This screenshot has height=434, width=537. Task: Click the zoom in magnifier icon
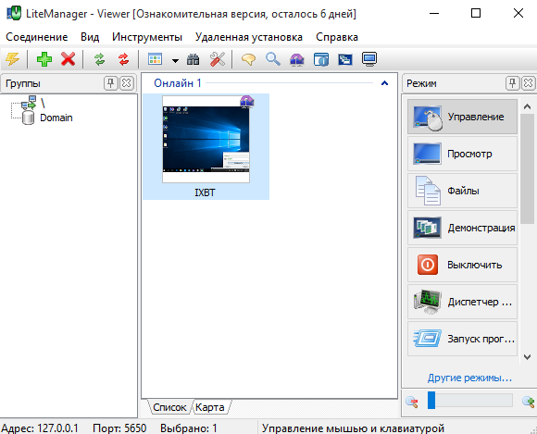point(528,402)
